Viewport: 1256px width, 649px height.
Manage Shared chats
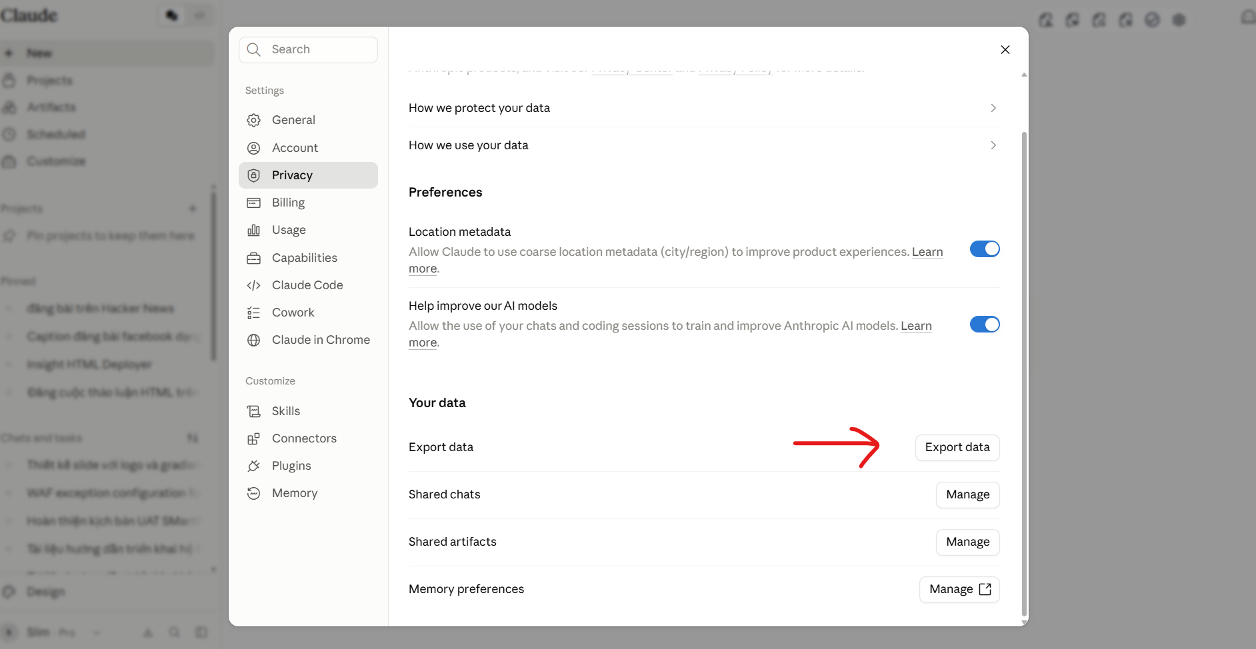(968, 494)
